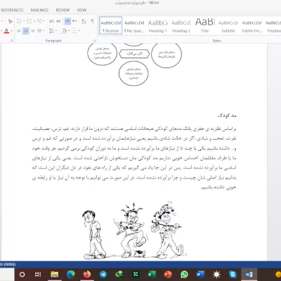Apply Shading paint bucket fill color
This screenshot has height=281, width=281.
tap(64, 31)
